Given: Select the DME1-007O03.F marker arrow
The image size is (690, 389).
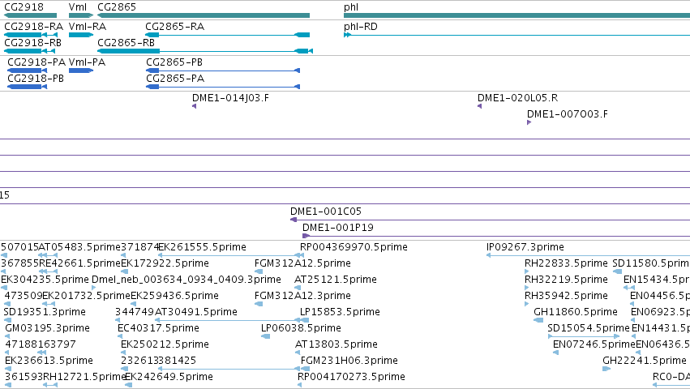Looking at the screenshot, I should [529, 122].
